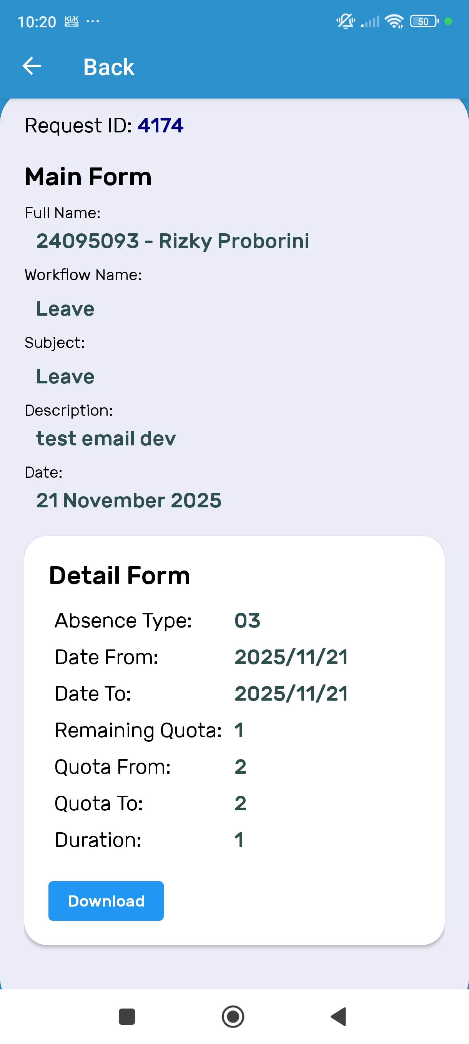469x1044 pixels.
Task: Tap the status bar clock time
Action: (x=37, y=22)
